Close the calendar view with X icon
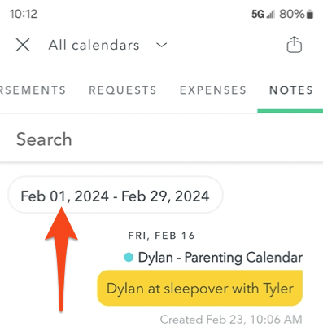 tap(23, 45)
